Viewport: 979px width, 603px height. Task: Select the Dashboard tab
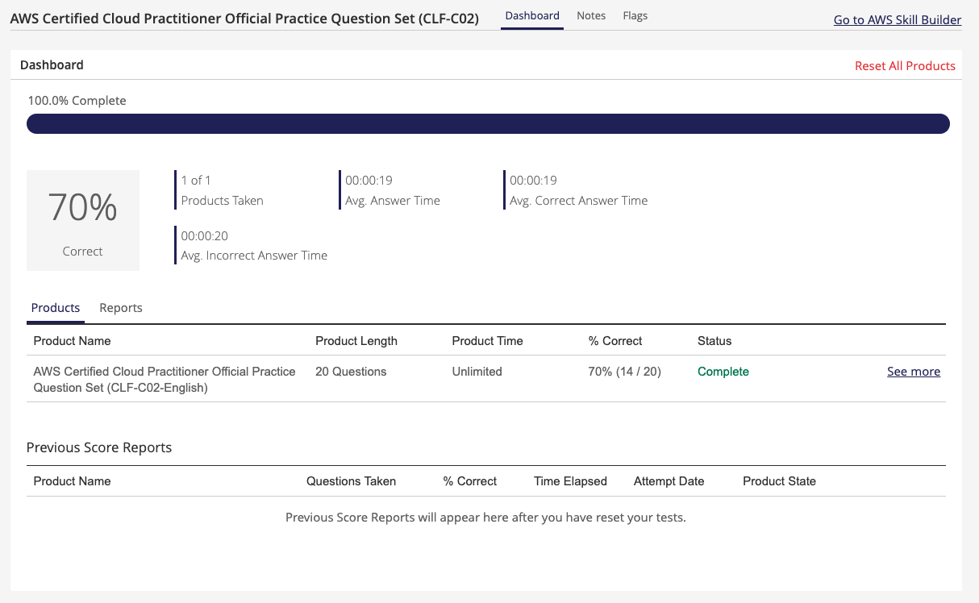[x=531, y=15]
